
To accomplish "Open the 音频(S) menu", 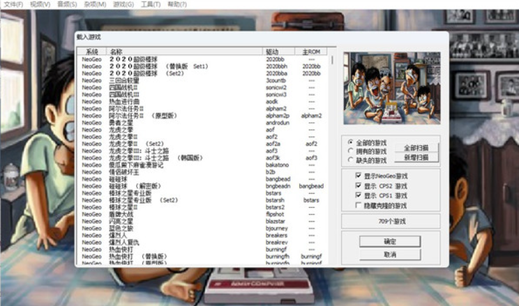I will point(67,4).
